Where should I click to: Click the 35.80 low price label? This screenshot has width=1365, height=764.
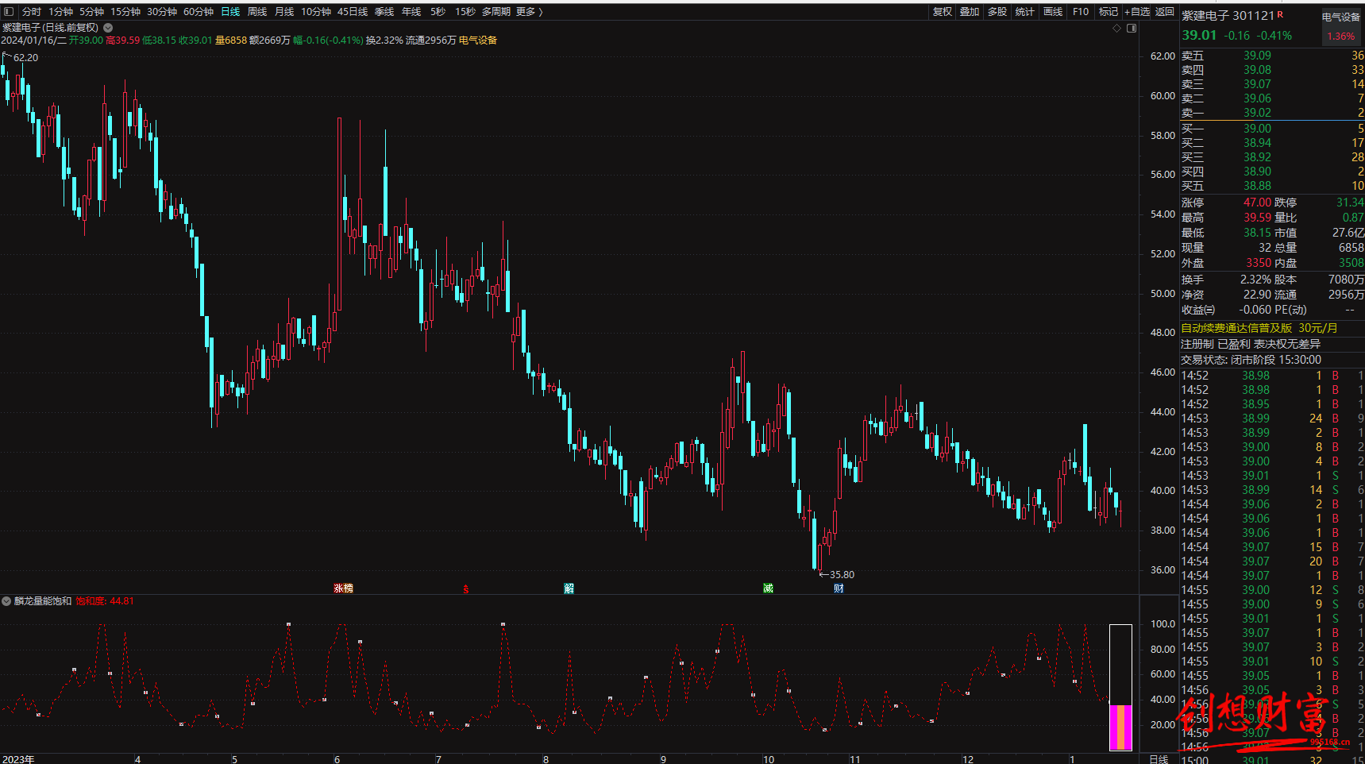(843, 574)
